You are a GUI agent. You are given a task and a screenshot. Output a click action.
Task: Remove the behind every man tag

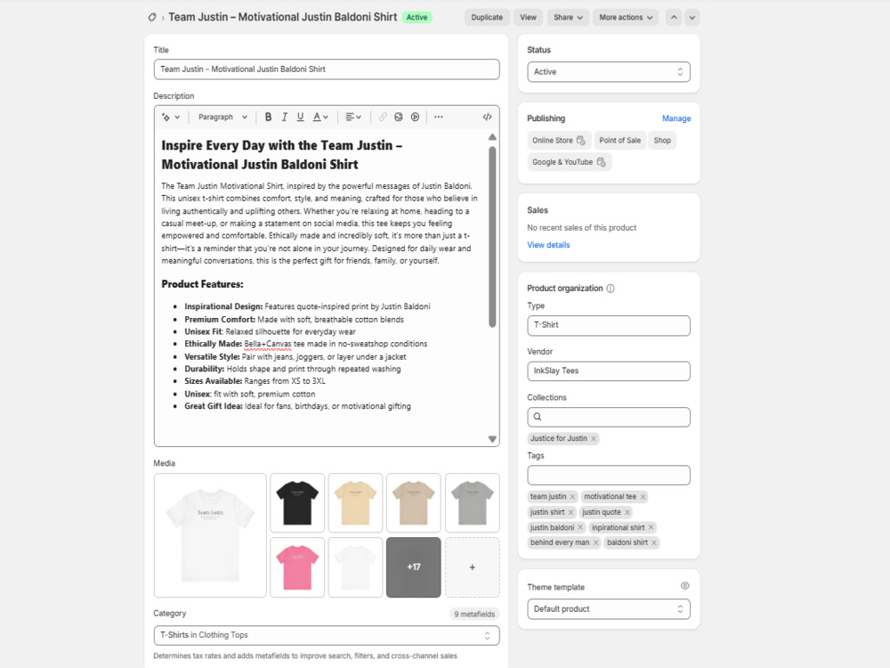click(596, 543)
